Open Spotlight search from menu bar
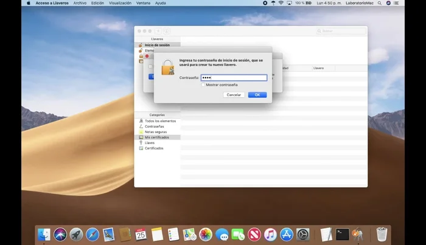 (379, 3)
